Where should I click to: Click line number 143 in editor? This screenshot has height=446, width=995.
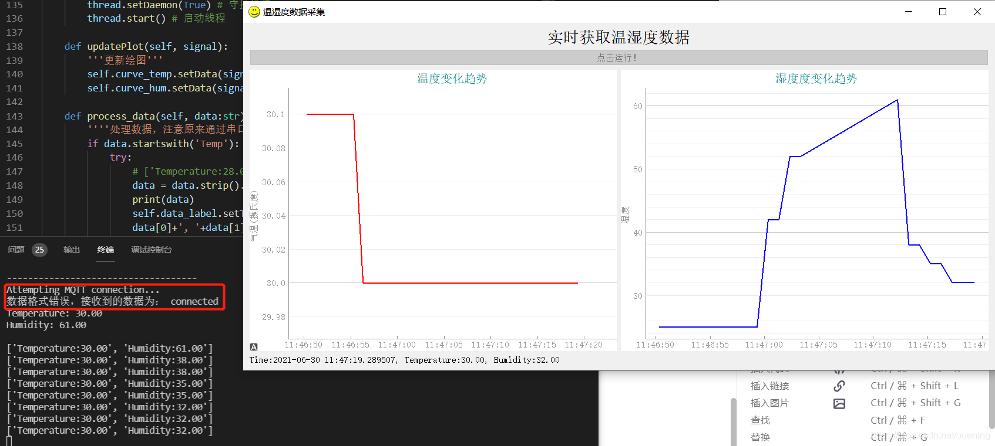(x=14, y=116)
